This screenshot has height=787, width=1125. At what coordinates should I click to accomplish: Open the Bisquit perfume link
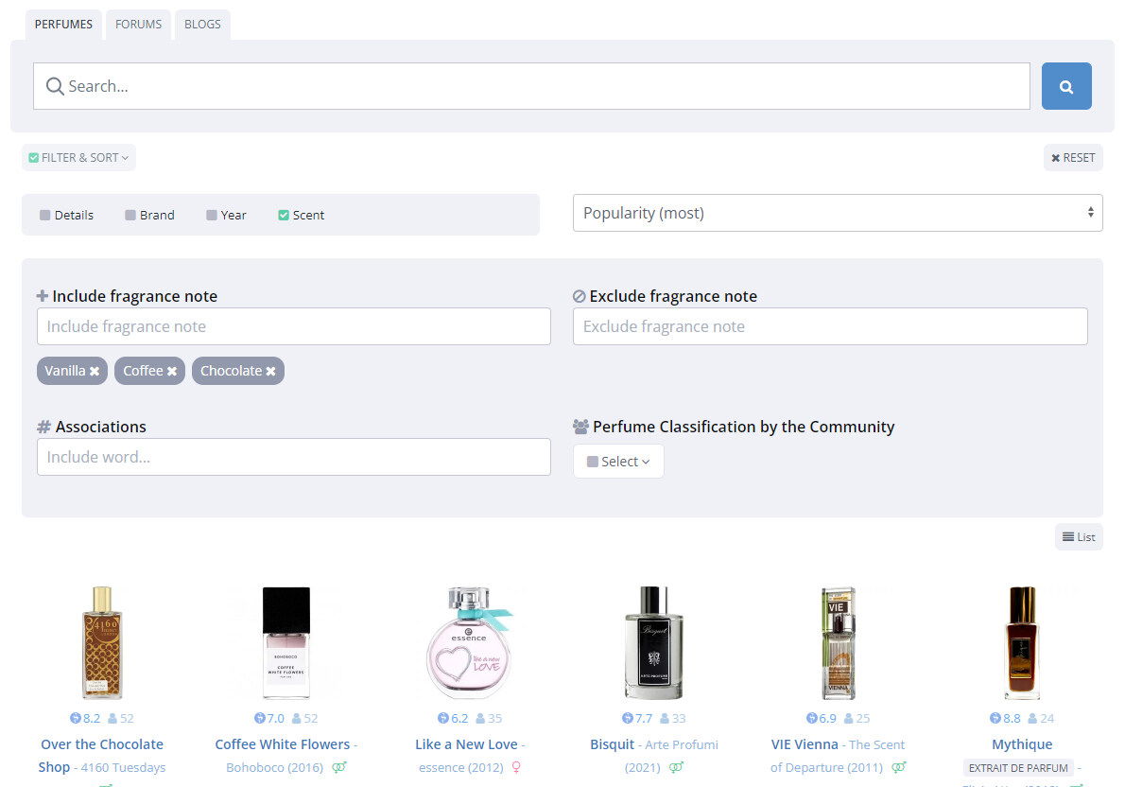point(612,744)
